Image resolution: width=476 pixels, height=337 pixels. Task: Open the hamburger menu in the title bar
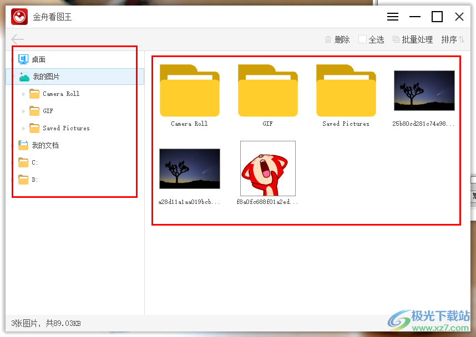coord(393,17)
